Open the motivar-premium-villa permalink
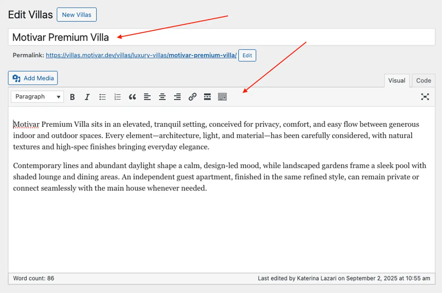This screenshot has height=293, width=442. [141, 55]
